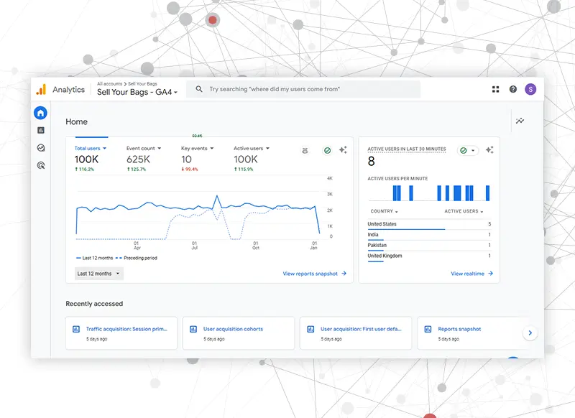Click the anomaly icon on overview card

pyautogui.click(x=305, y=150)
